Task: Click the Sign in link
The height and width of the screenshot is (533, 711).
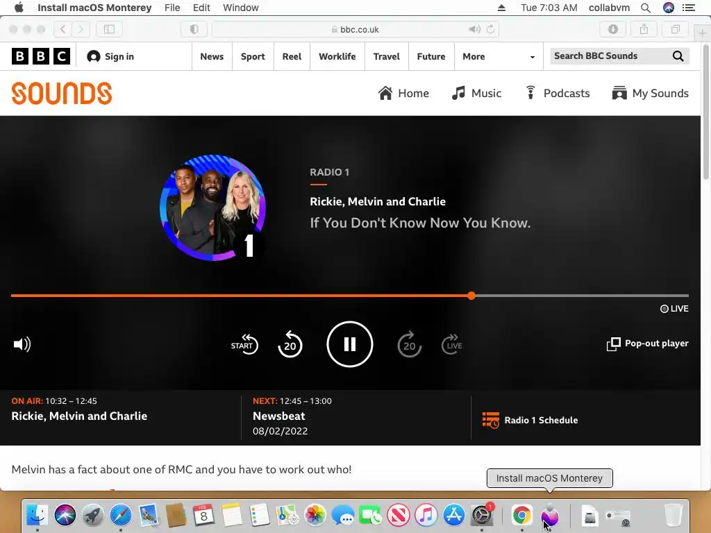Action: 110,56
